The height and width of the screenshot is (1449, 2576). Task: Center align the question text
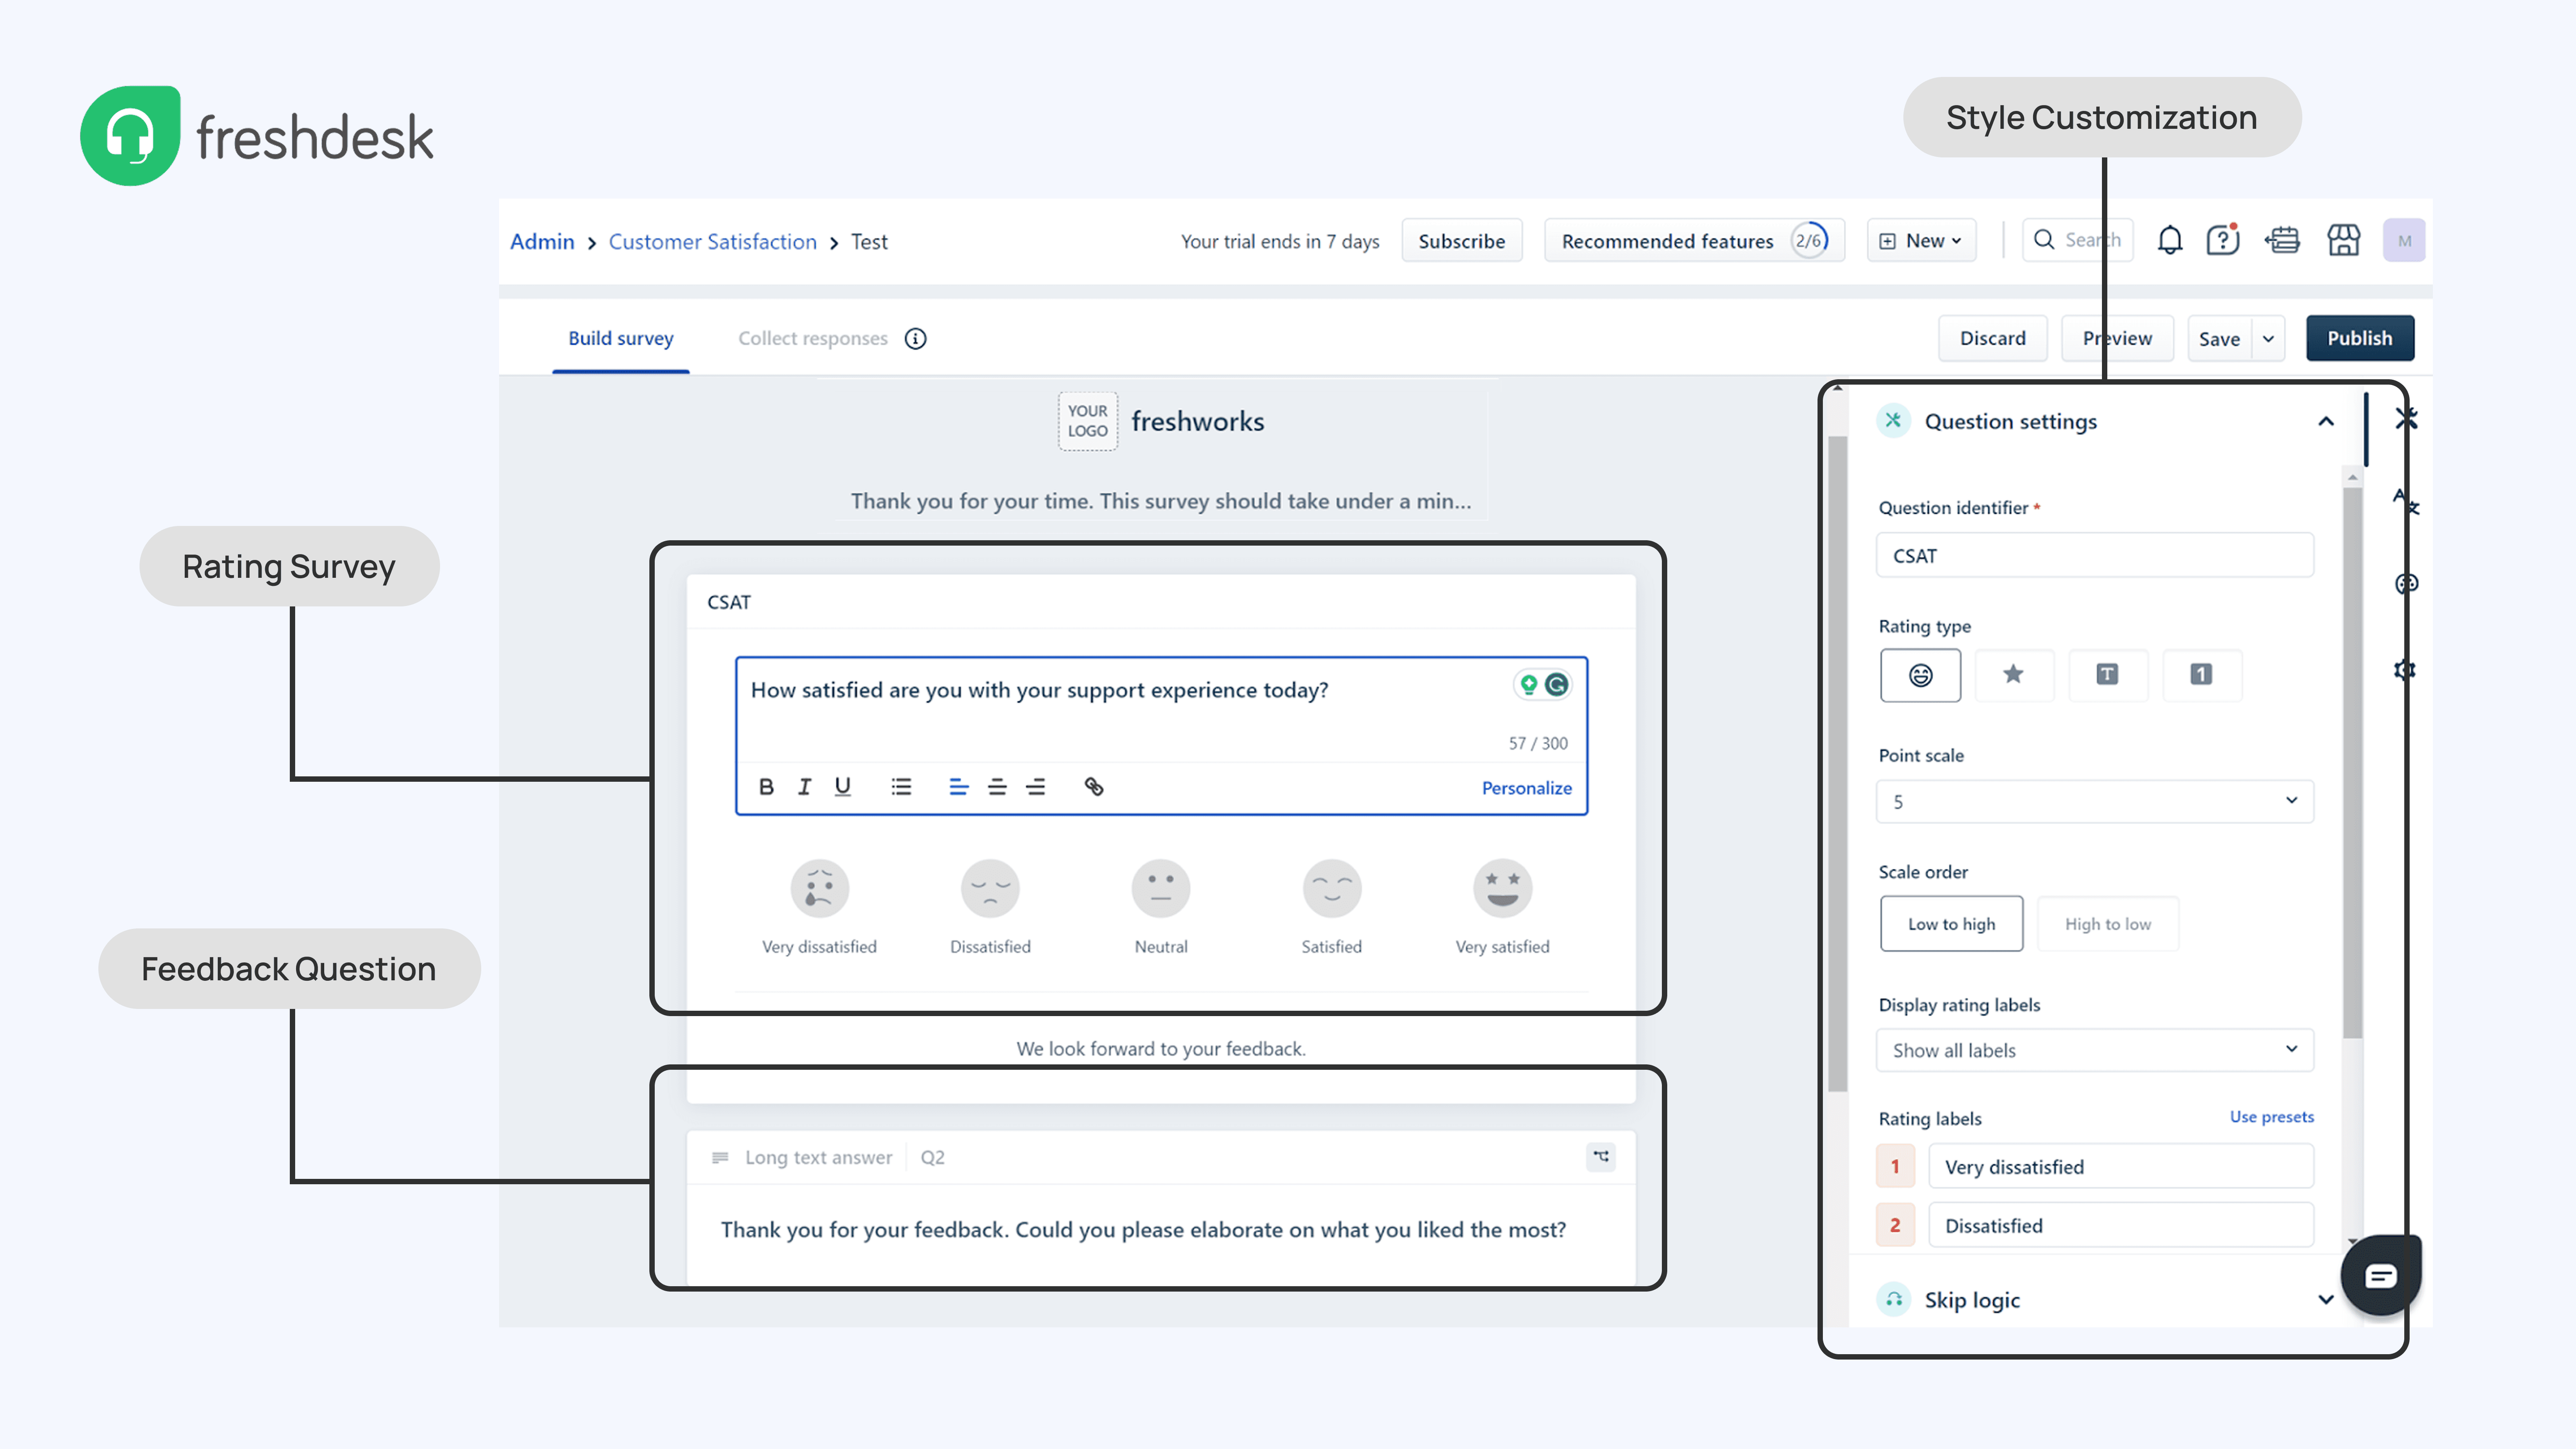997,787
